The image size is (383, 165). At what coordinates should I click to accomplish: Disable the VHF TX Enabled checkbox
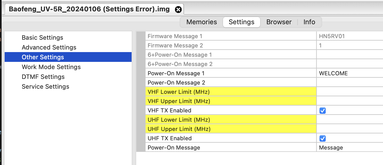(x=322, y=111)
